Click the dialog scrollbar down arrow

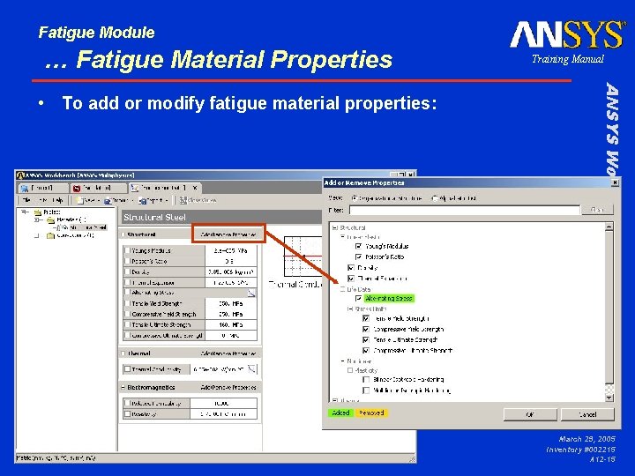click(609, 398)
